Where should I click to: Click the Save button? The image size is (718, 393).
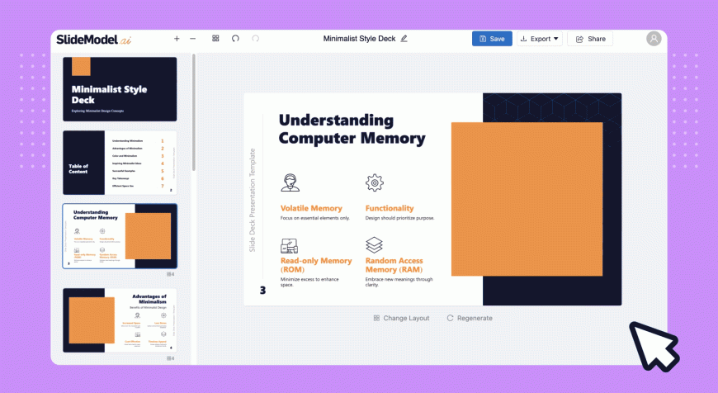coord(492,39)
